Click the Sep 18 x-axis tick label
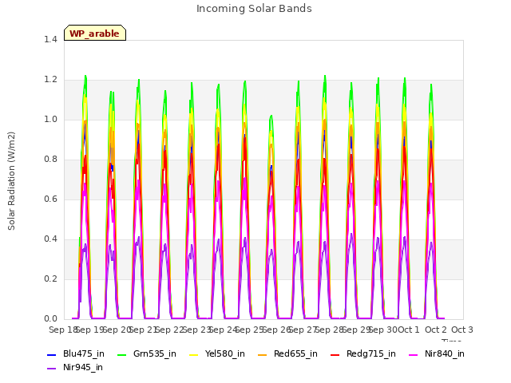The width and height of the screenshot is (511, 383). 63,330
